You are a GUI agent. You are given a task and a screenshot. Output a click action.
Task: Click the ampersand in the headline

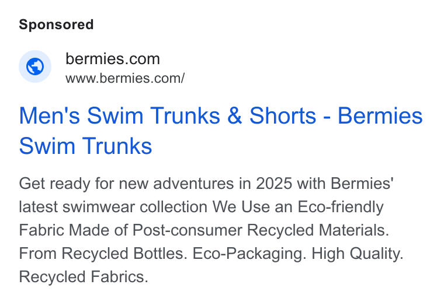click(x=235, y=115)
